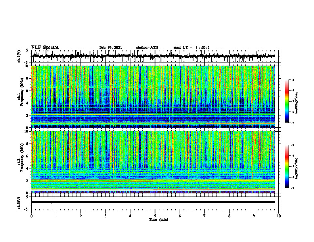This screenshot has height=242, width=314.
Task: Click the "-3" label on ch.1 color scale
Action: click(293, 80)
